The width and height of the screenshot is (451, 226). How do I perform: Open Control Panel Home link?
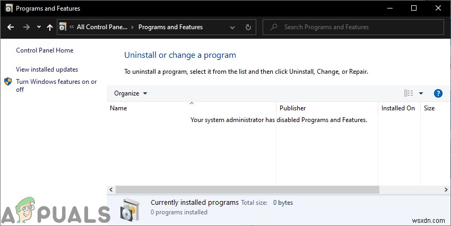coord(45,50)
